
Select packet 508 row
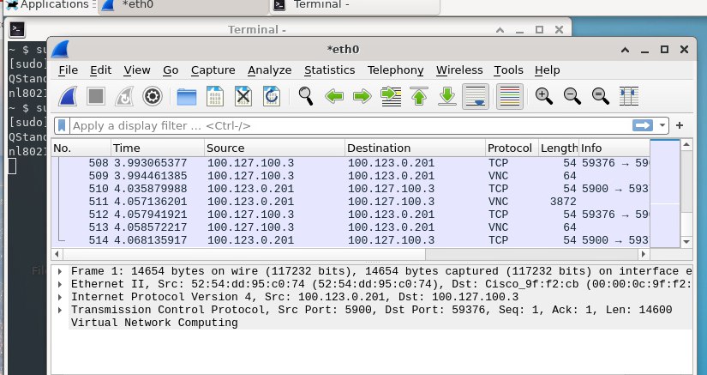[x=350, y=162]
